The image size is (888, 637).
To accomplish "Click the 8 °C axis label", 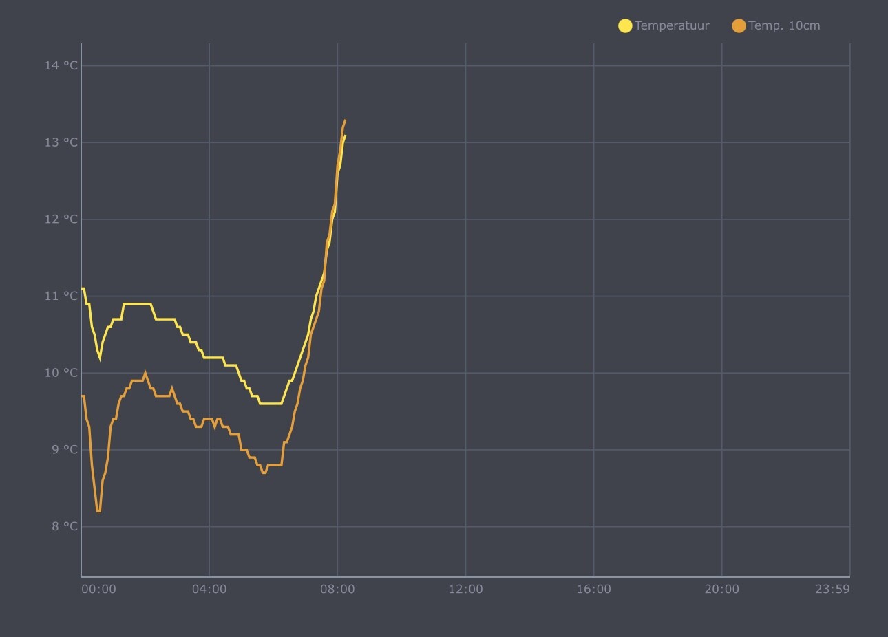I will (x=65, y=527).
